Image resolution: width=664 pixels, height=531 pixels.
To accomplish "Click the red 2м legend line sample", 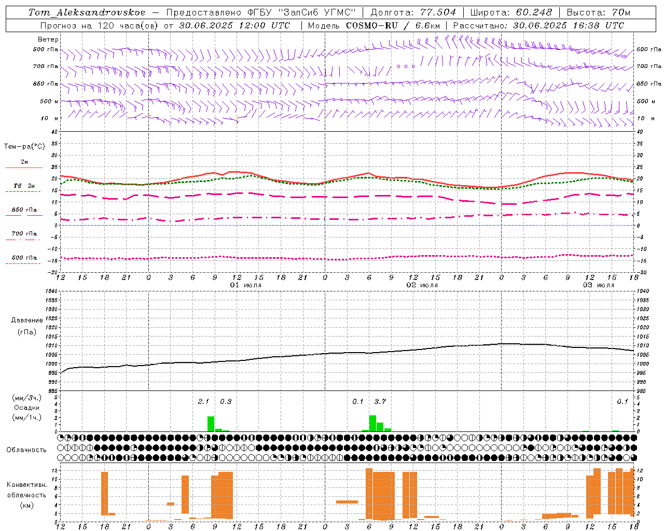I will [x=24, y=168].
